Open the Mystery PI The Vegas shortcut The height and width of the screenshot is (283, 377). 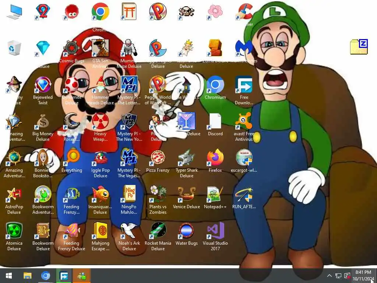[x=129, y=164]
